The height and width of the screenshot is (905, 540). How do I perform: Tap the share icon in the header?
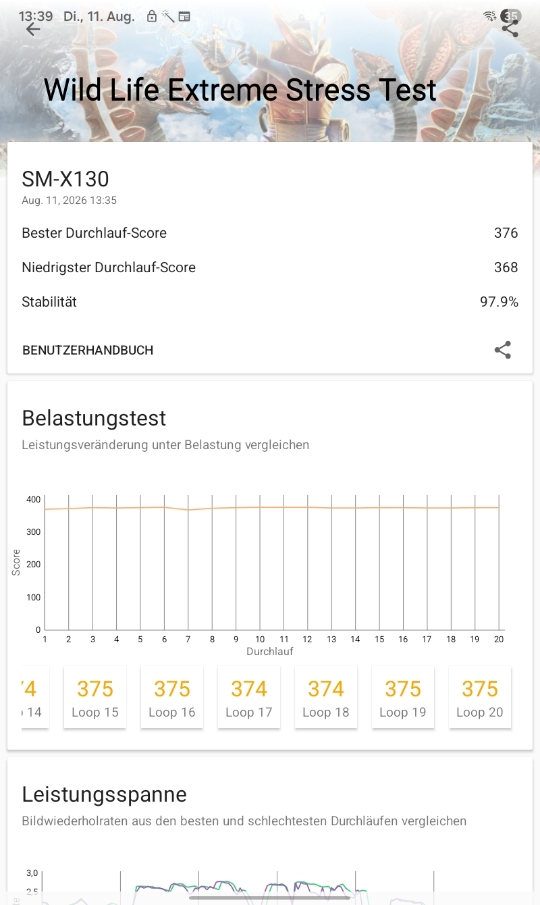coord(510,28)
